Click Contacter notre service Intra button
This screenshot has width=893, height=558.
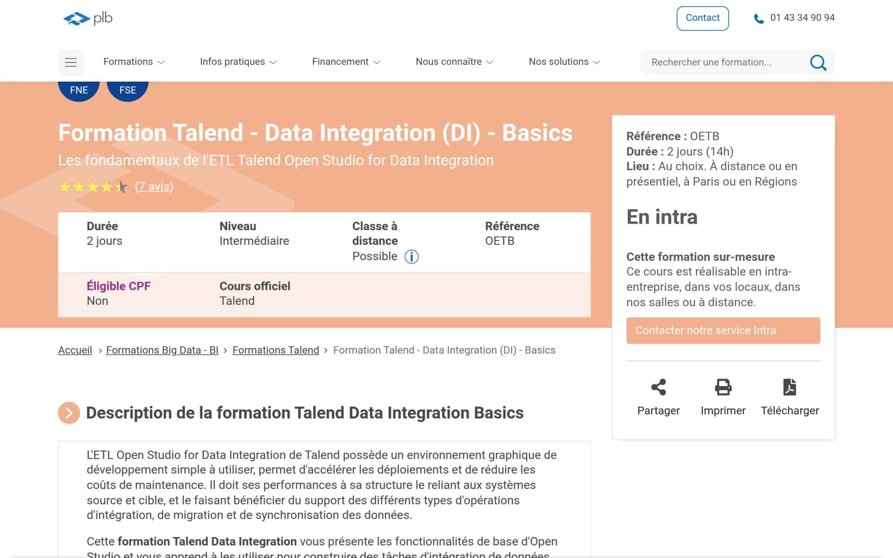[723, 330]
